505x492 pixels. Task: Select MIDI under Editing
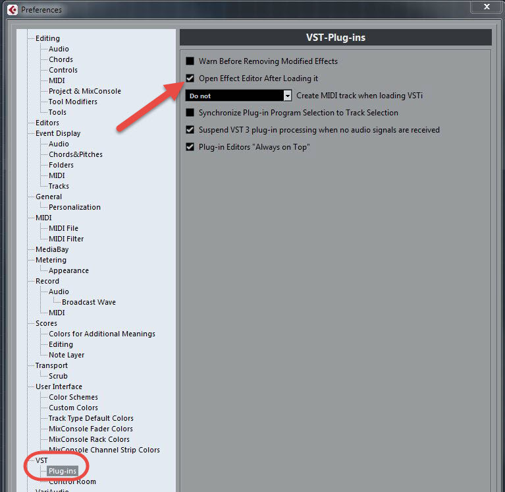point(57,80)
